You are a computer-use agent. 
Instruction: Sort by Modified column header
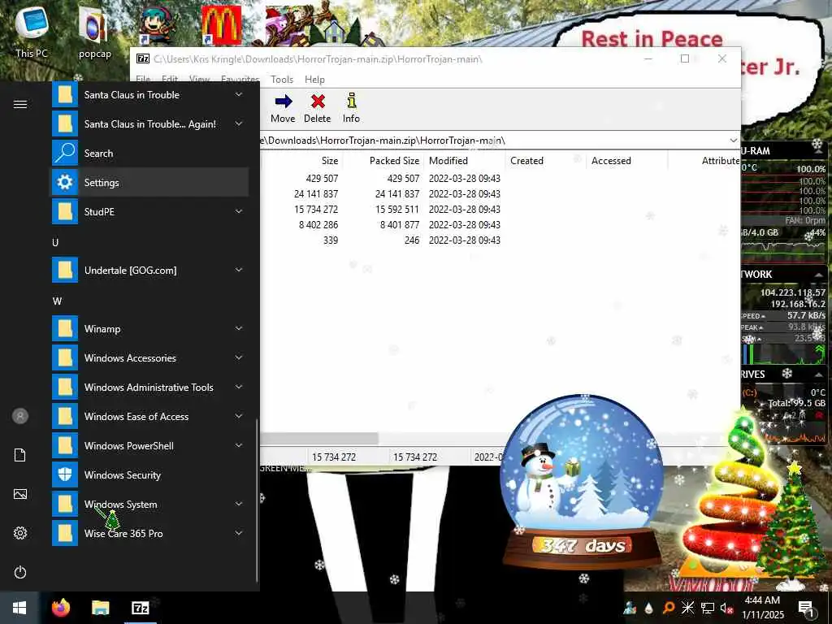pos(464,161)
